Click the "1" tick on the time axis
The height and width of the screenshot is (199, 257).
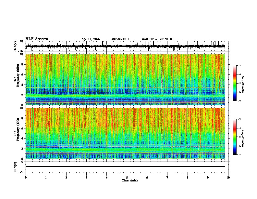(46, 178)
